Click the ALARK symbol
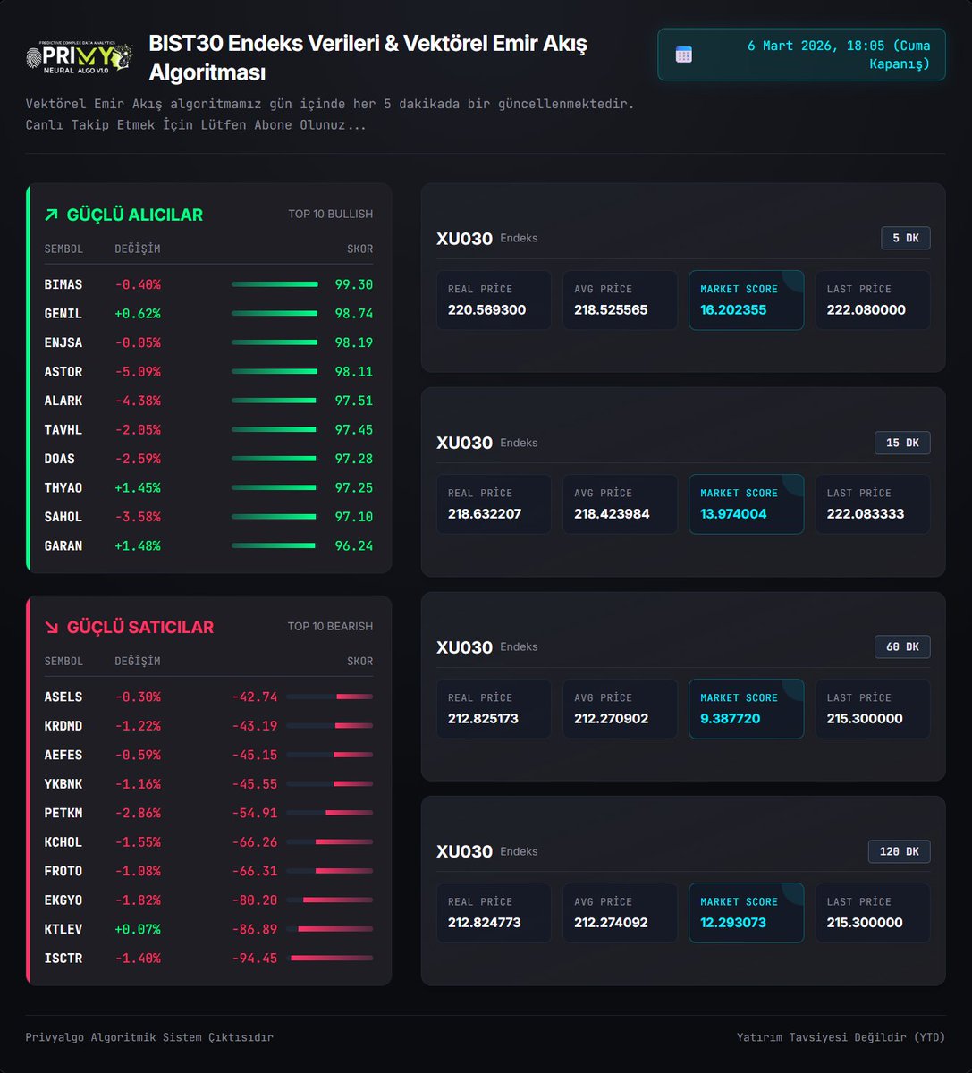The width and height of the screenshot is (972, 1073). [63, 401]
